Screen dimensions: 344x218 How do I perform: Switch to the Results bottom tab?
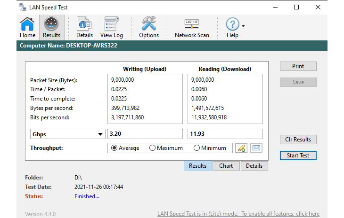point(197,166)
